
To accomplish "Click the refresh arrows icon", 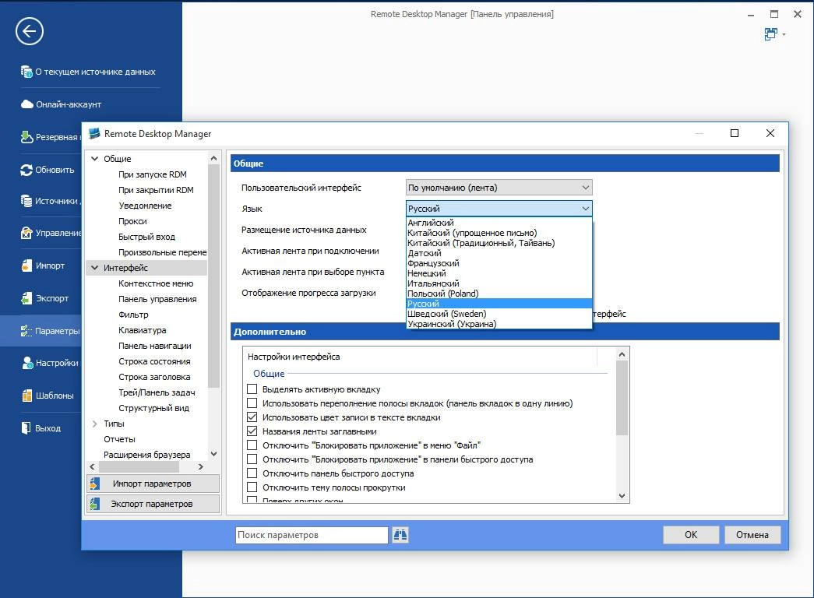I will click(x=26, y=170).
